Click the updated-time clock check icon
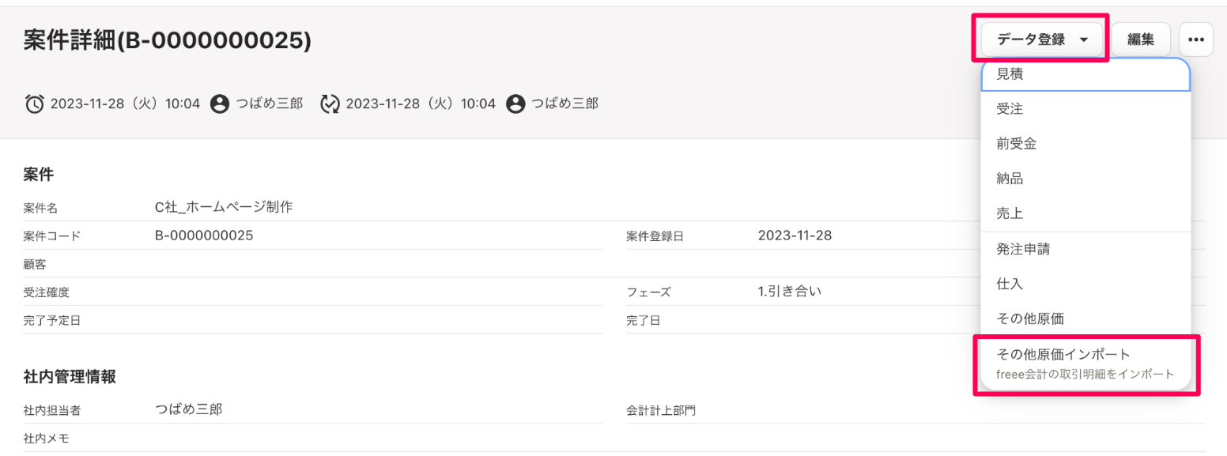The image size is (1227, 456). click(330, 104)
